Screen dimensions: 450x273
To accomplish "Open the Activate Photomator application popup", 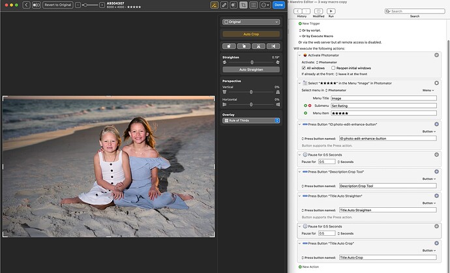I will point(327,63).
